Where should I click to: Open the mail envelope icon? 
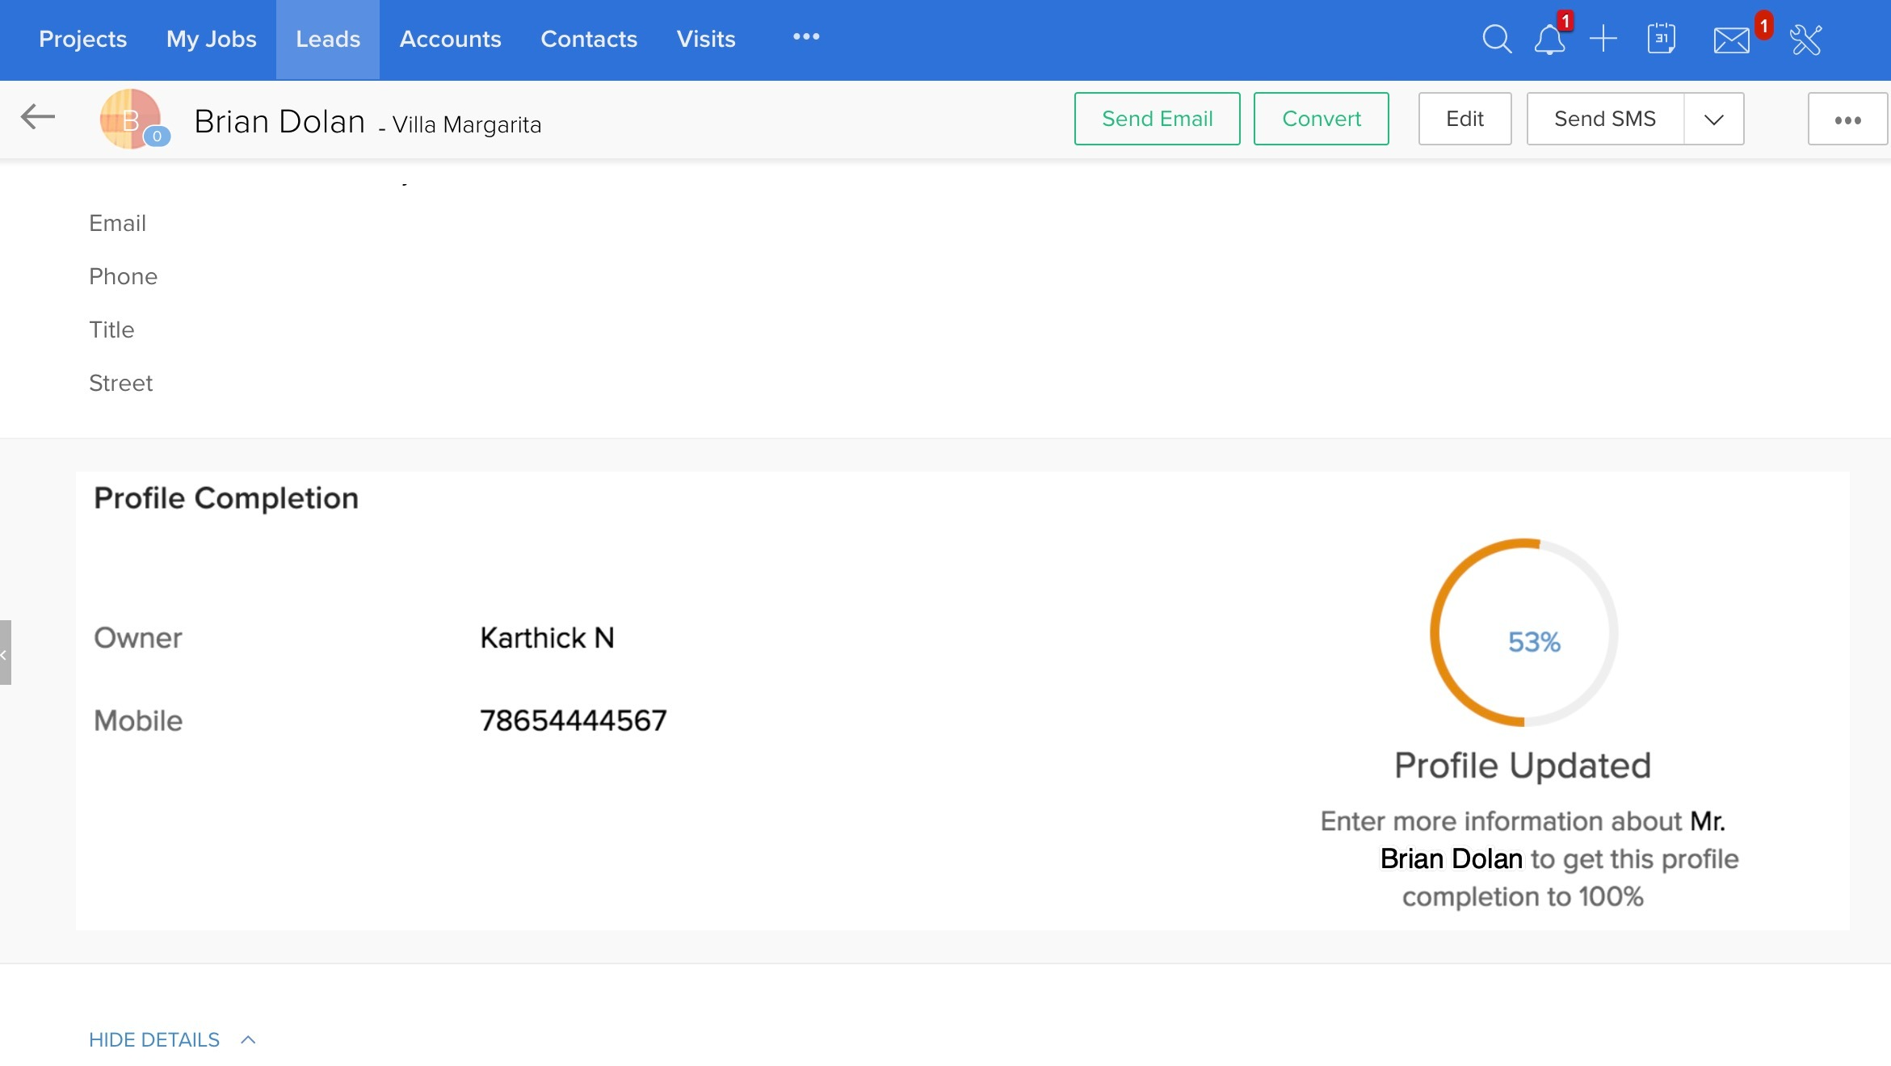[x=1731, y=40]
